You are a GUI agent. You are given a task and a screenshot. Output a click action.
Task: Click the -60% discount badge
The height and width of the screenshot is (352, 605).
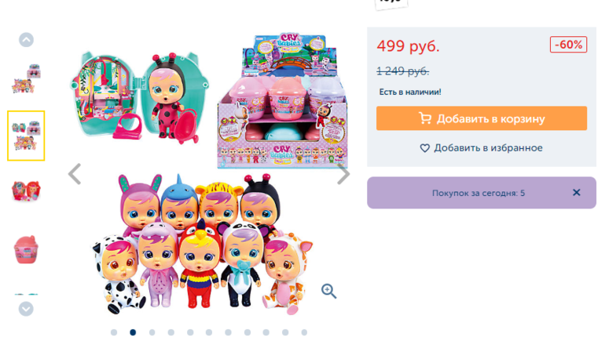click(x=568, y=45)
